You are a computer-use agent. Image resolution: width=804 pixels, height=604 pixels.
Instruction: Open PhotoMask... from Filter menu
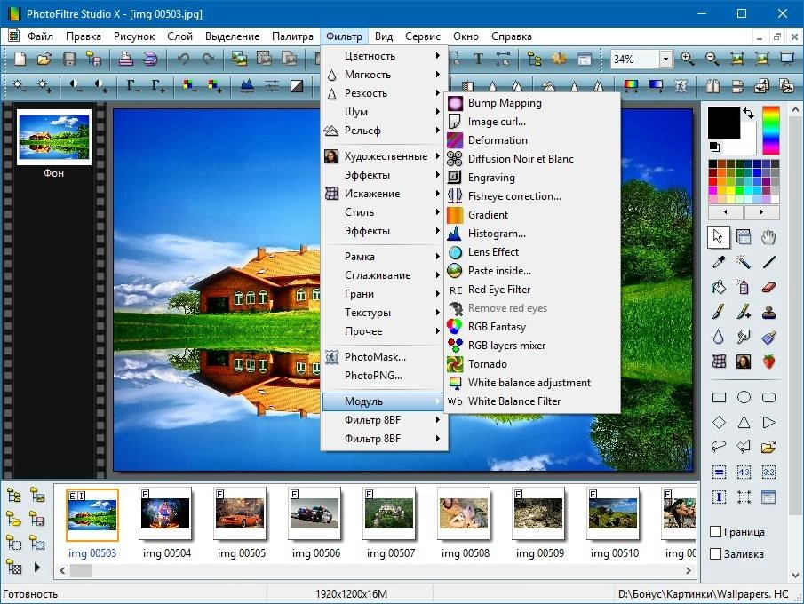pos(385,357)
